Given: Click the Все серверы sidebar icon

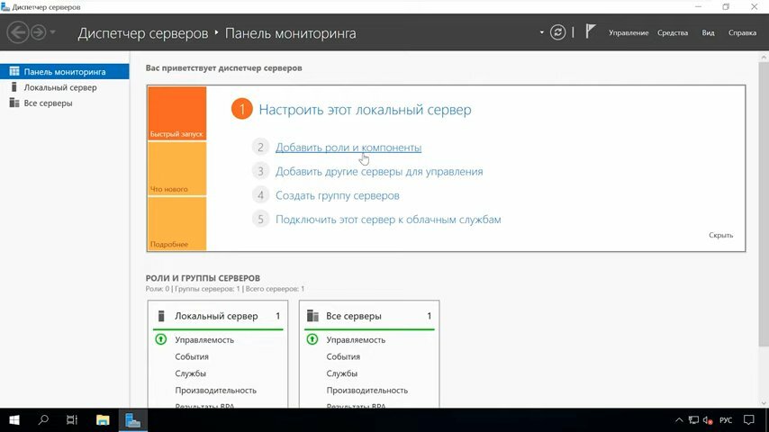Looking at the screenshot, I should click(x=14, y=103).
